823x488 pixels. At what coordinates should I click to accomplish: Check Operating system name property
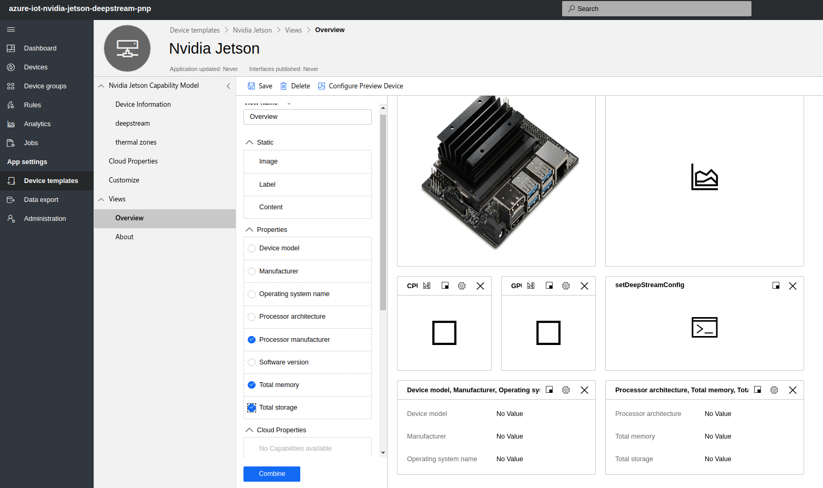[x=251, y=294]
